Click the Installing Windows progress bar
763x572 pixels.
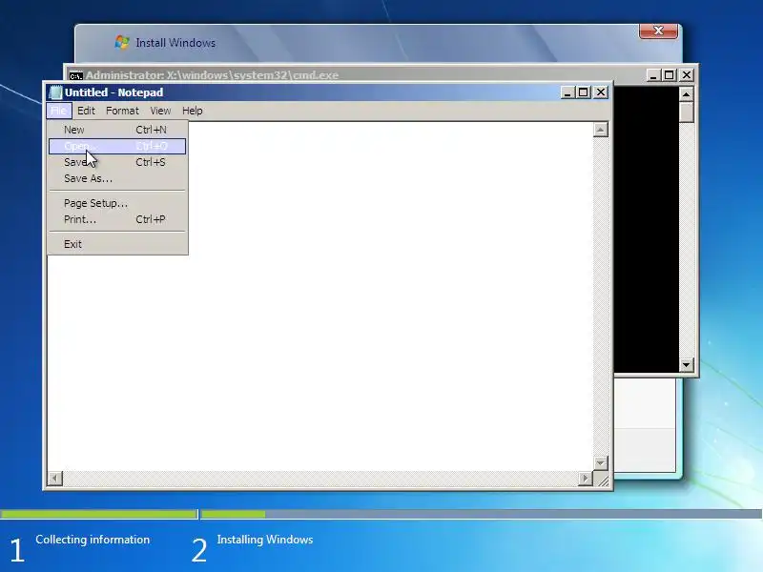(482, 514)
